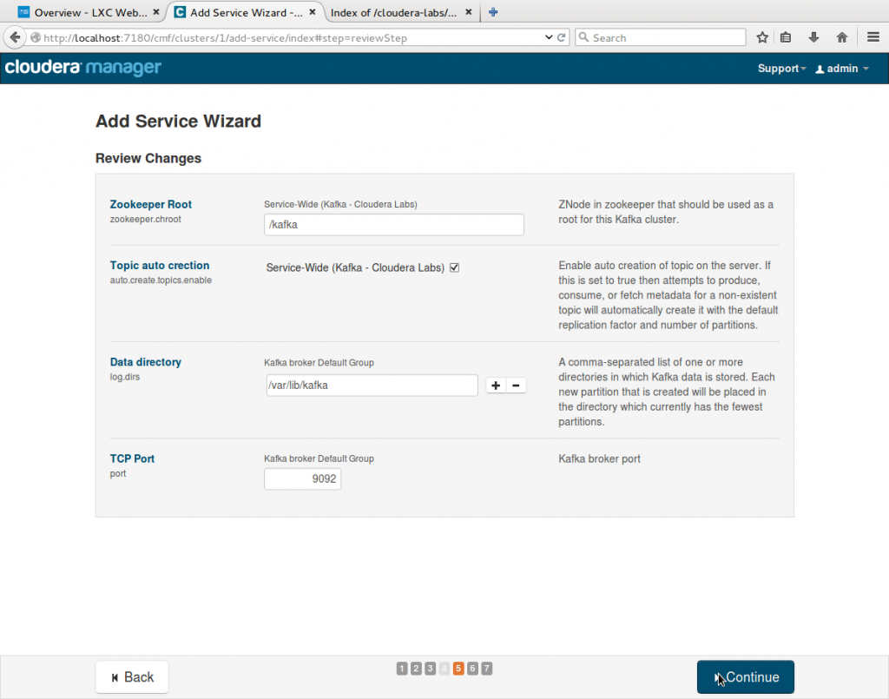Jump to wizard step 1
The image size is (889, 699).
[402, 669]
